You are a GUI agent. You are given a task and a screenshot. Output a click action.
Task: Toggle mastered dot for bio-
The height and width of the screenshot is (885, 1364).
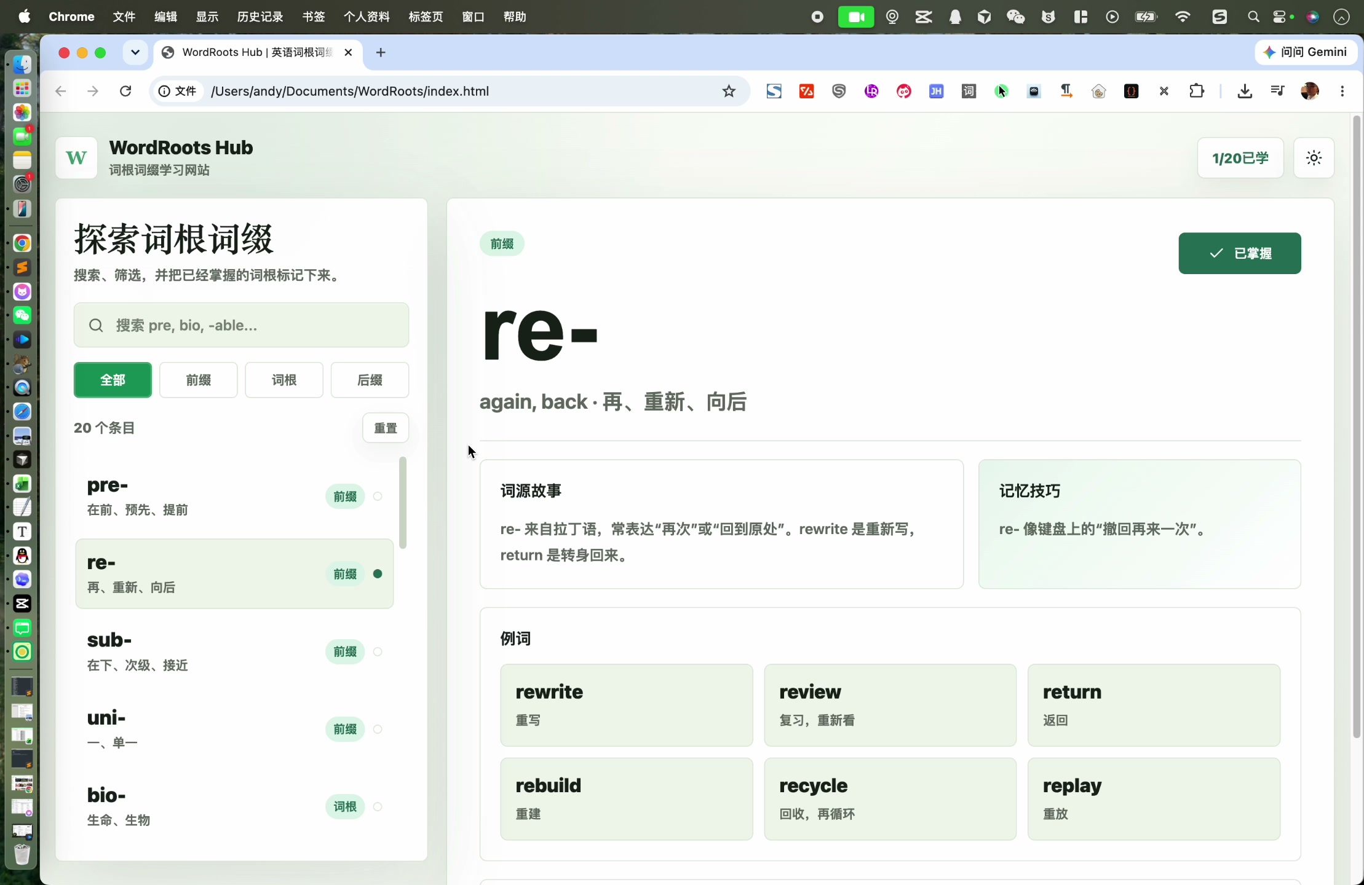coord(378,806)
